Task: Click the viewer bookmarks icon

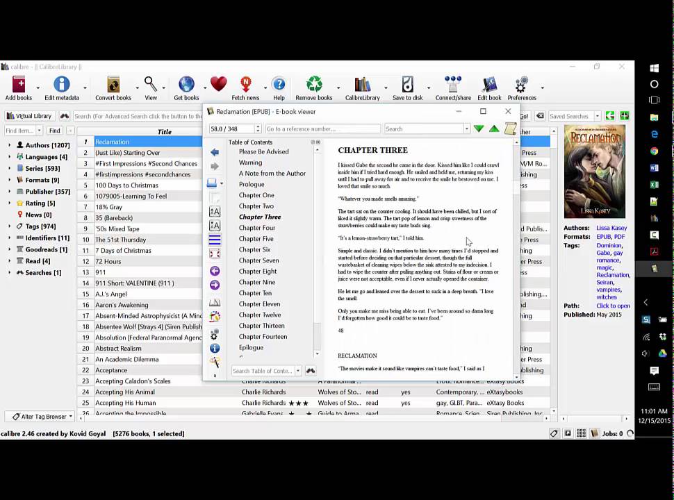Action: pyautogui.click(x=215, y=302)
